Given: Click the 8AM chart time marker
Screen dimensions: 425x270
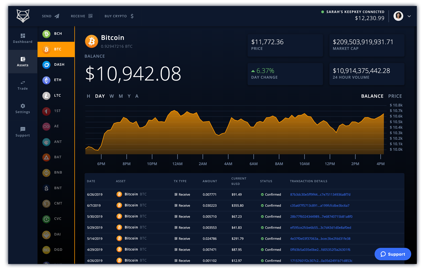Looking at the screenshot, I should (279, 164).
